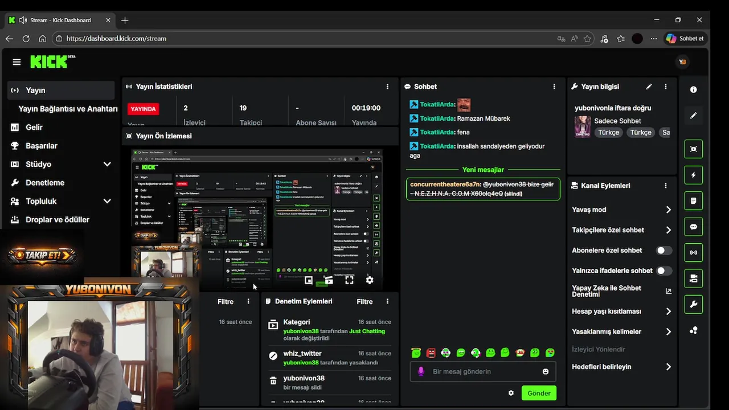
Task: Insert the halo emote from the emote row
Action: coord(416,353)
